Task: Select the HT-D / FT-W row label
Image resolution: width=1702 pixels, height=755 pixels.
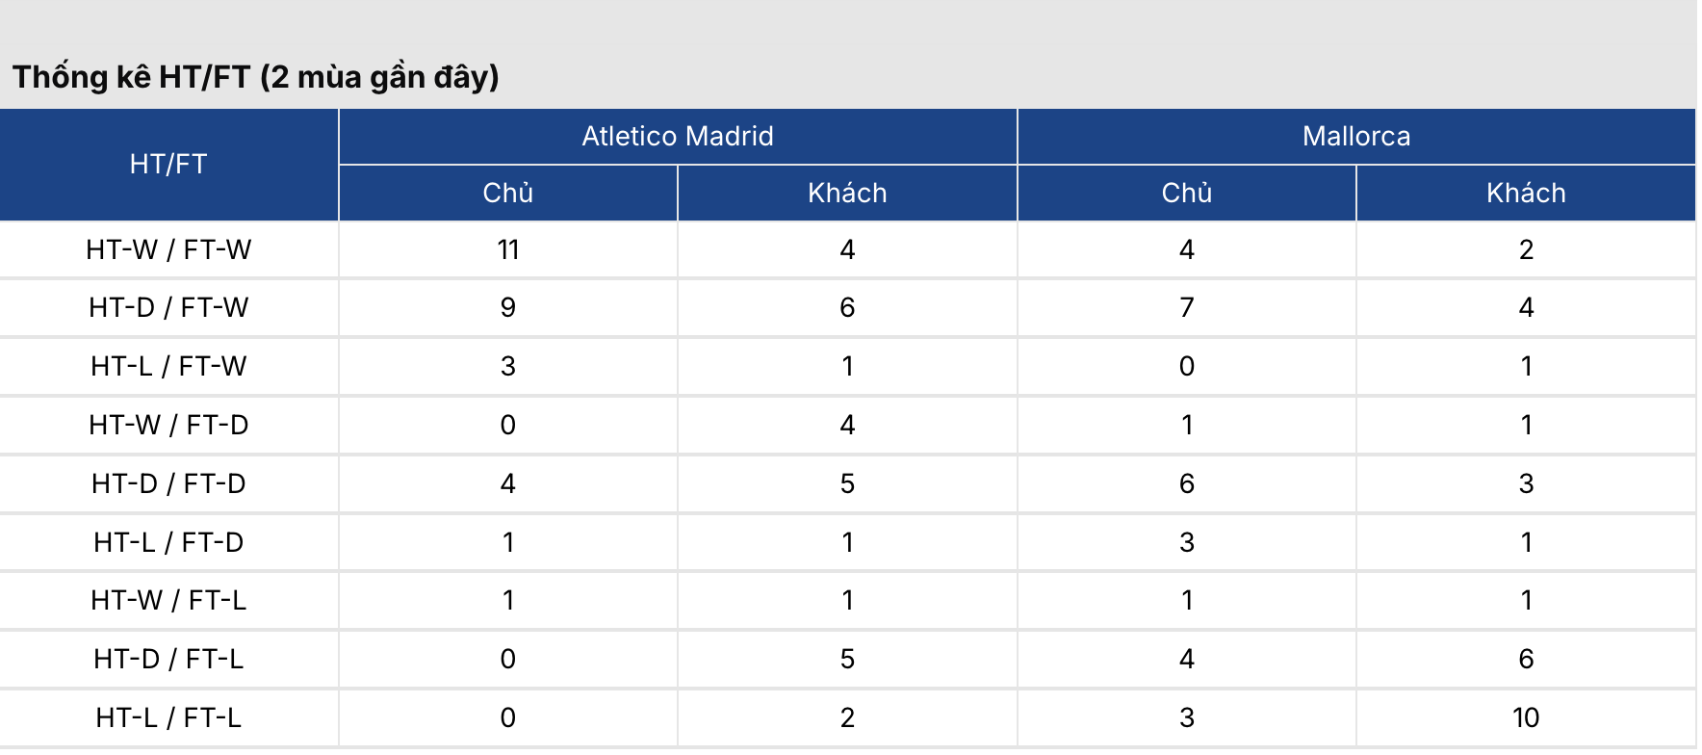Action: pos(168,307)
